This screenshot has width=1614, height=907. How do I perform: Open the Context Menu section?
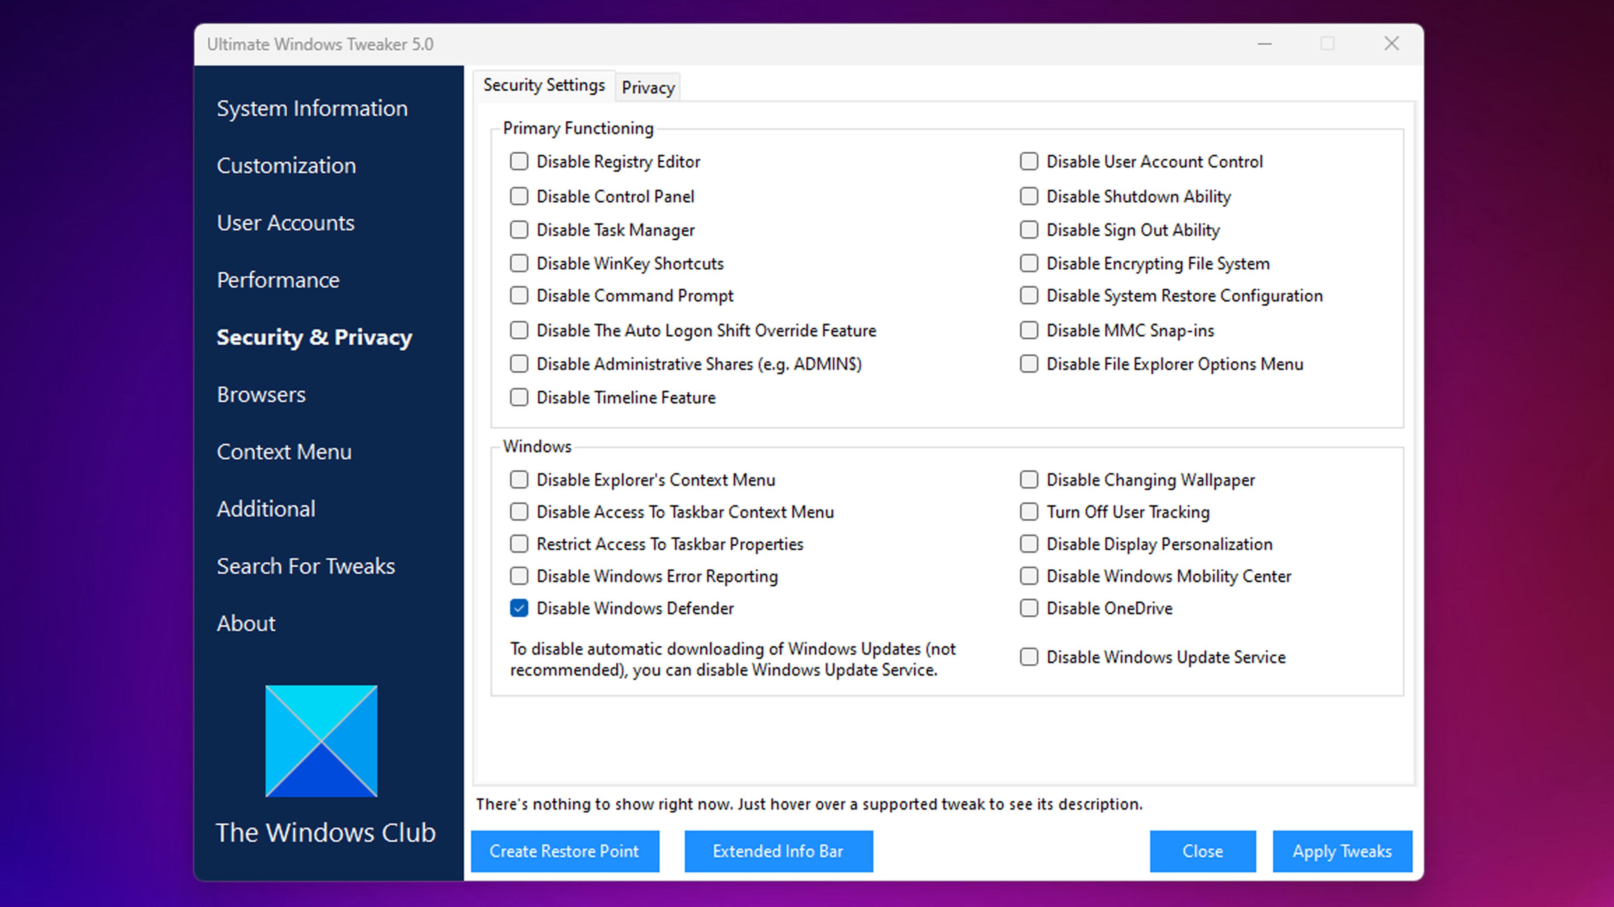point(285,452)
